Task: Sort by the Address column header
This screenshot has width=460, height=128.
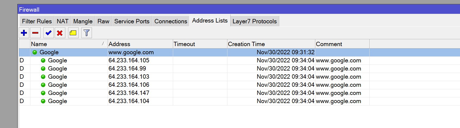Action: [x=140, y=44]
